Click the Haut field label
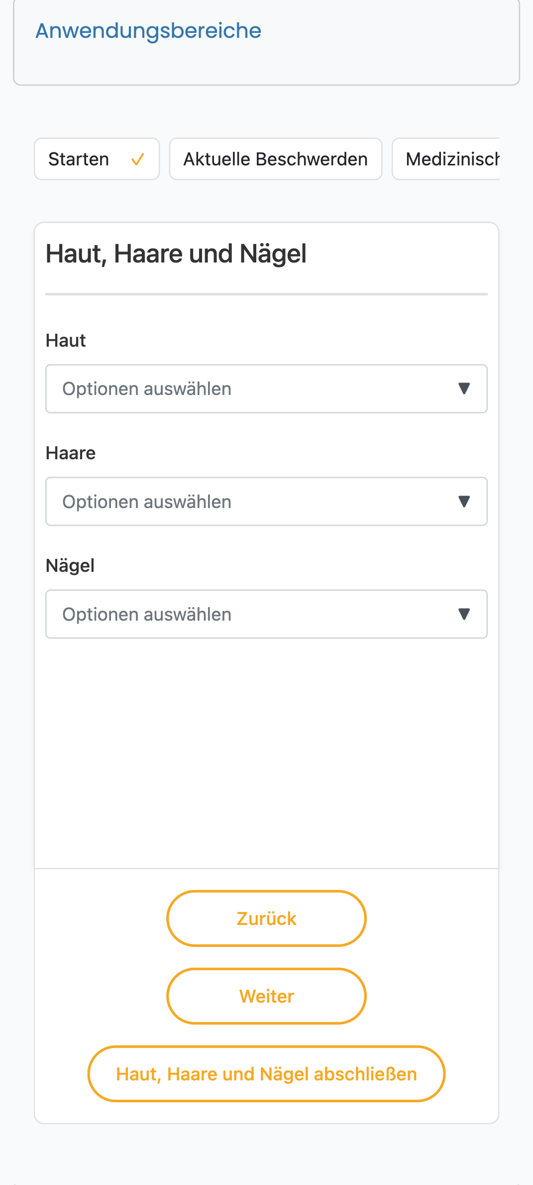Screen dimensions: 533x1185 (66, 341)
